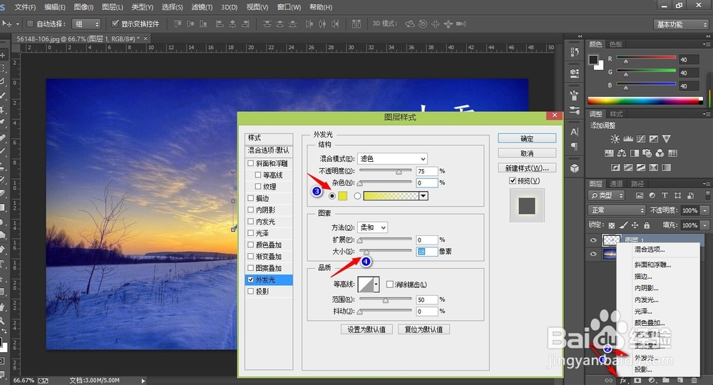Click the Curves adjustment icon

(641, 139)
